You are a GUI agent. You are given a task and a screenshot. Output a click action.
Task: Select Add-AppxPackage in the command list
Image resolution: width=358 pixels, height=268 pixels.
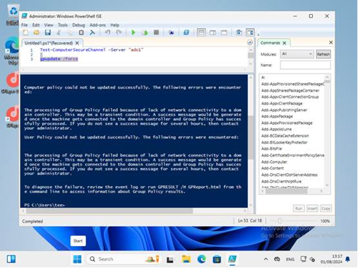(x=277, y=116)
